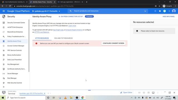Viewport: 178px width, 100px height.
Task: Open the help question-mark menu
Action: [x=160, y=11]
